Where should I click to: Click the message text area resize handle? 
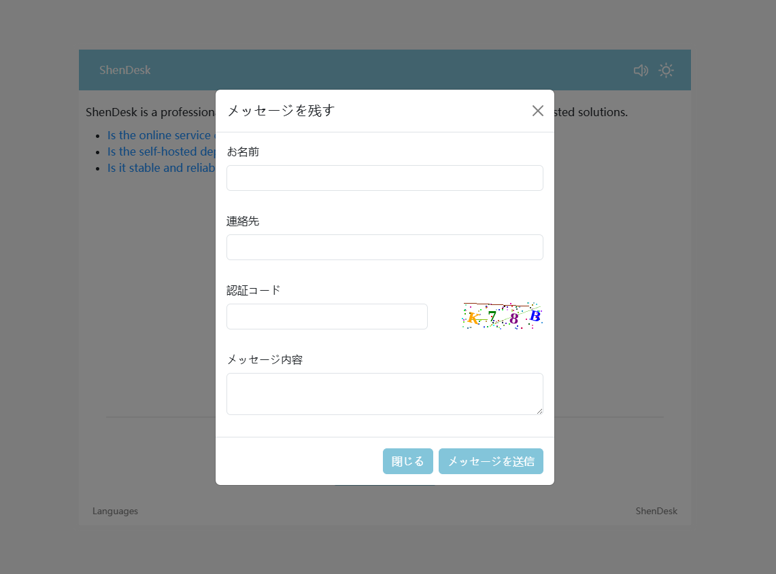539,411
